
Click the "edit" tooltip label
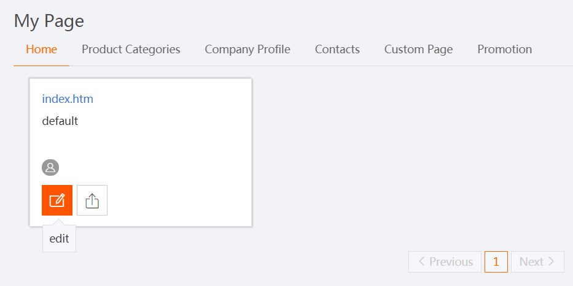59,239
